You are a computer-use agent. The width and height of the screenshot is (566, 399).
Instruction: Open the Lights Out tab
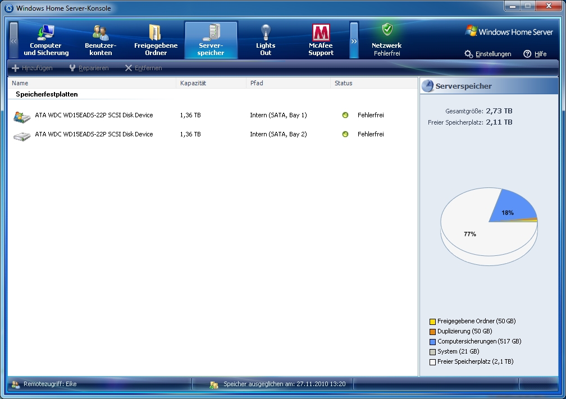coord(266,40)
